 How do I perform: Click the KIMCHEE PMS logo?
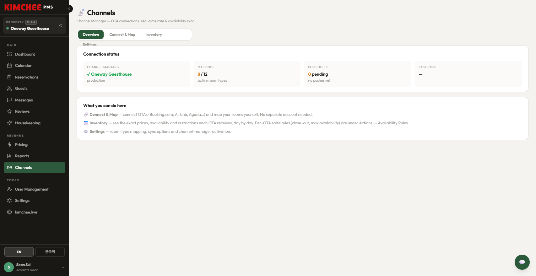coord(29,7)
